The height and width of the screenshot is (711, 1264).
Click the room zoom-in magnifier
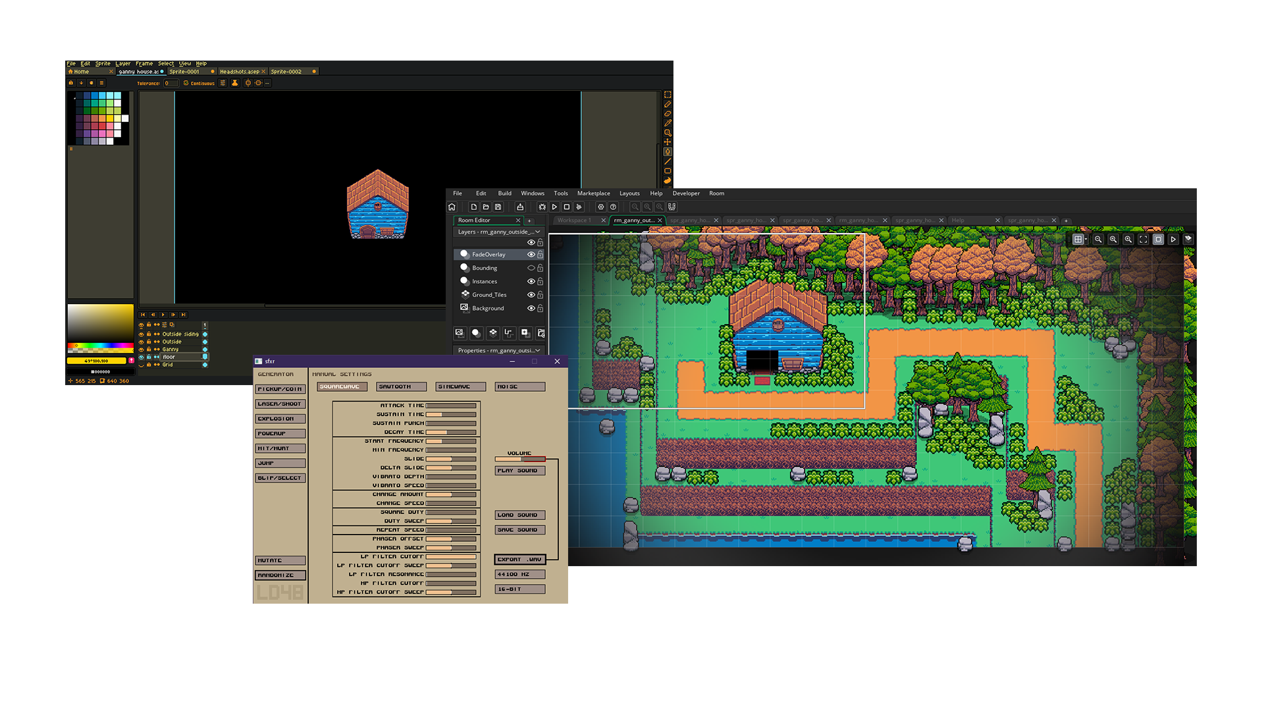1128,240
